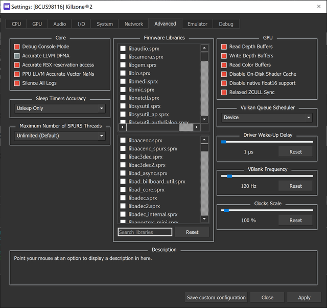Click the Apply button
327x308 pixels.
pyautogui.click(x=304, y=297)
